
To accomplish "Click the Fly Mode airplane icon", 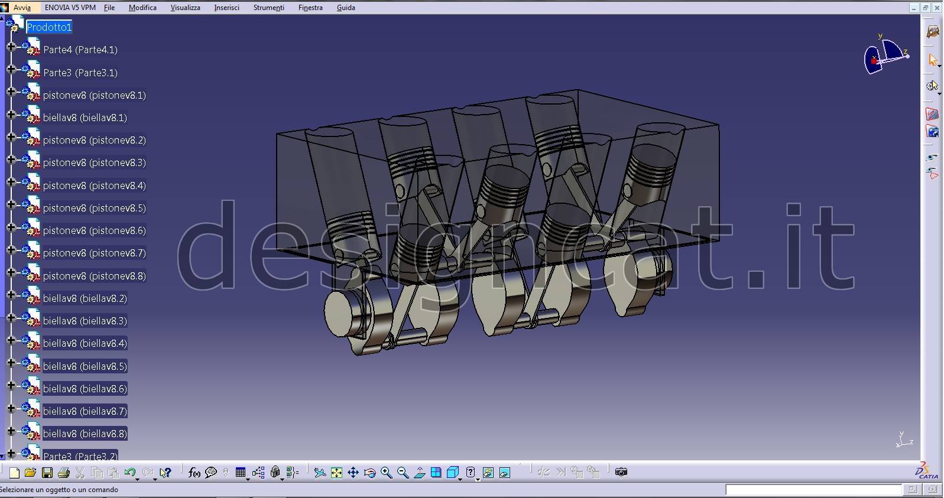I will pyautogui.click(x=320, y=473).
